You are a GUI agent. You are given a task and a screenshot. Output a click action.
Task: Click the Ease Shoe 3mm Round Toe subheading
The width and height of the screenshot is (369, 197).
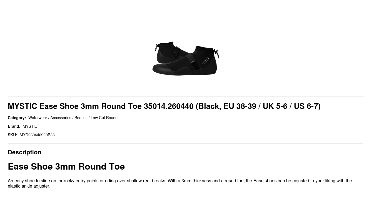click(66, 167)
